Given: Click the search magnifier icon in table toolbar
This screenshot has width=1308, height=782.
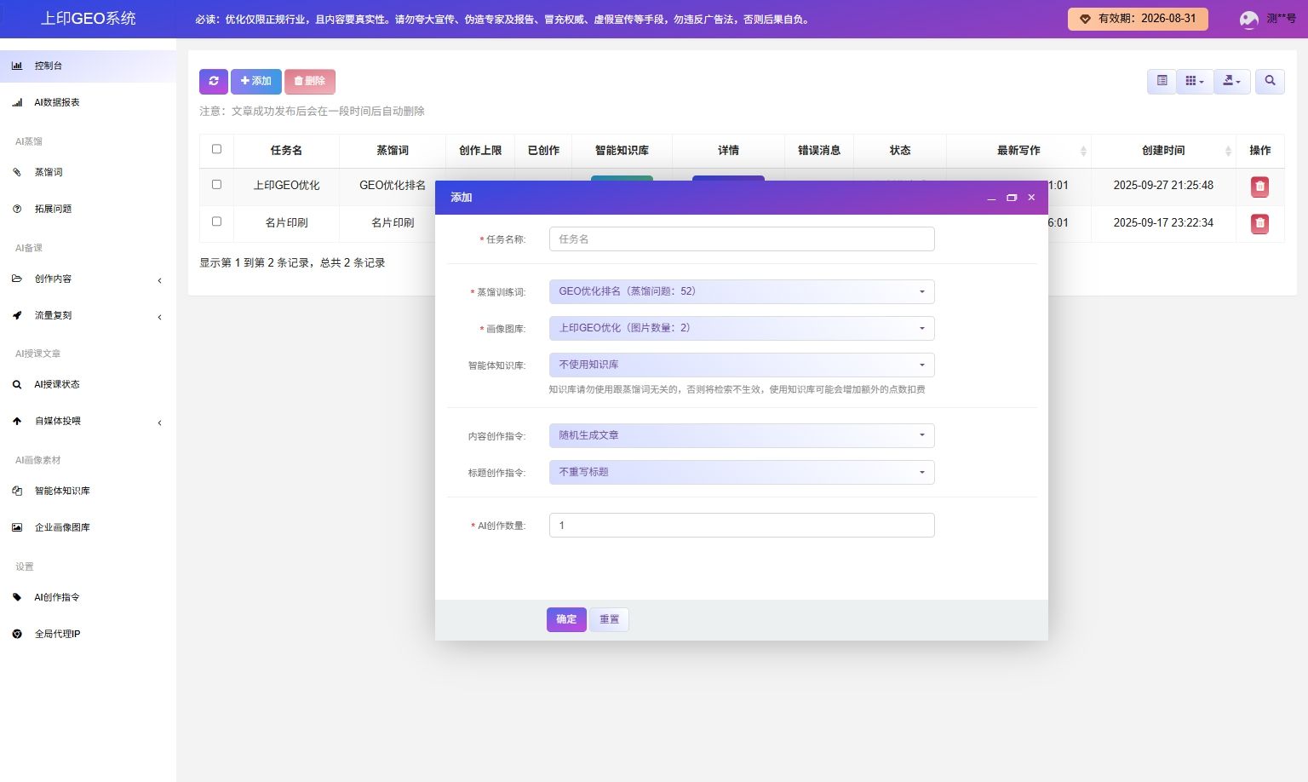Looking at the screenshot, I should [x=1270, y=81].
